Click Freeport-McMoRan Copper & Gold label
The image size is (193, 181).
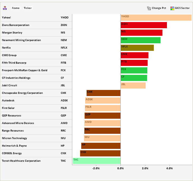24,70
